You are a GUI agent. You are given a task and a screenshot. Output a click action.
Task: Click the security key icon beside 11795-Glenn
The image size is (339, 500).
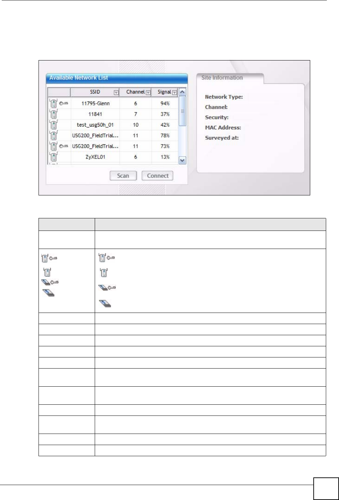tap(64, 103)
